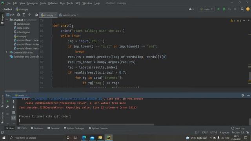Open Python Console tool window
251x141 pixels.
98,128
